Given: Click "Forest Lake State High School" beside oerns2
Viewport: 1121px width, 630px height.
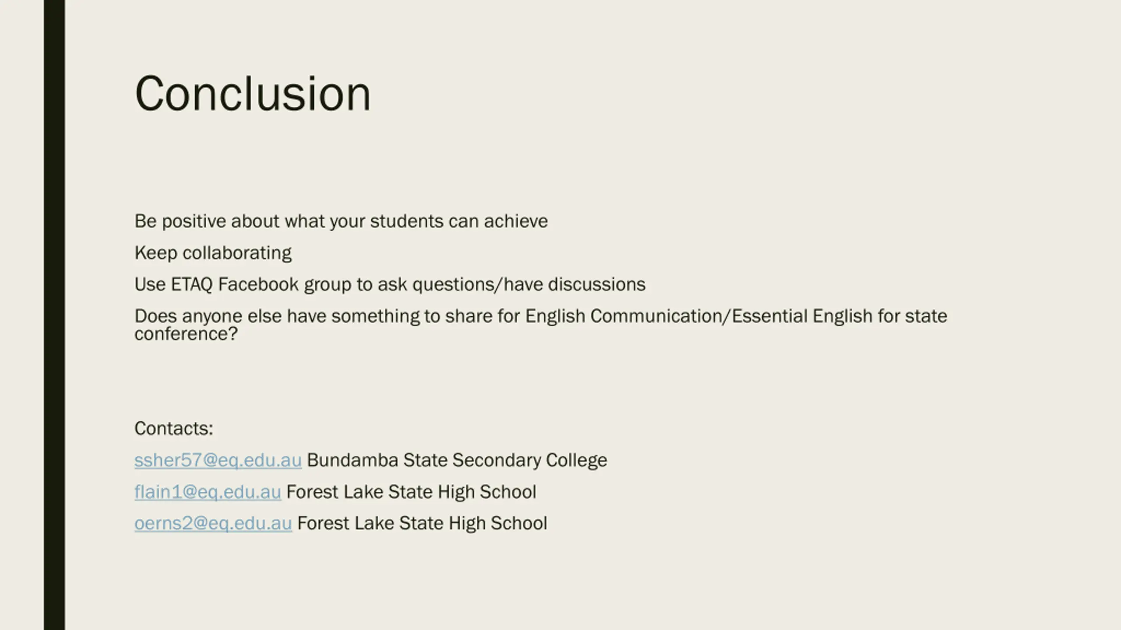Looking at the screenshot, I should tap(422, 523).
